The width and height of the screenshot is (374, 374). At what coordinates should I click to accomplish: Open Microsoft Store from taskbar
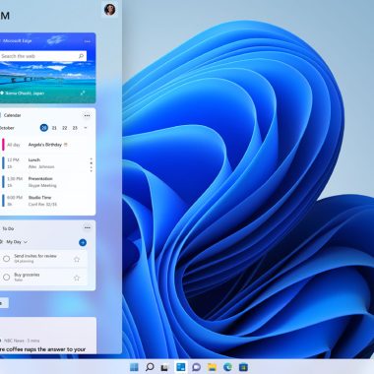click(243, 367)
